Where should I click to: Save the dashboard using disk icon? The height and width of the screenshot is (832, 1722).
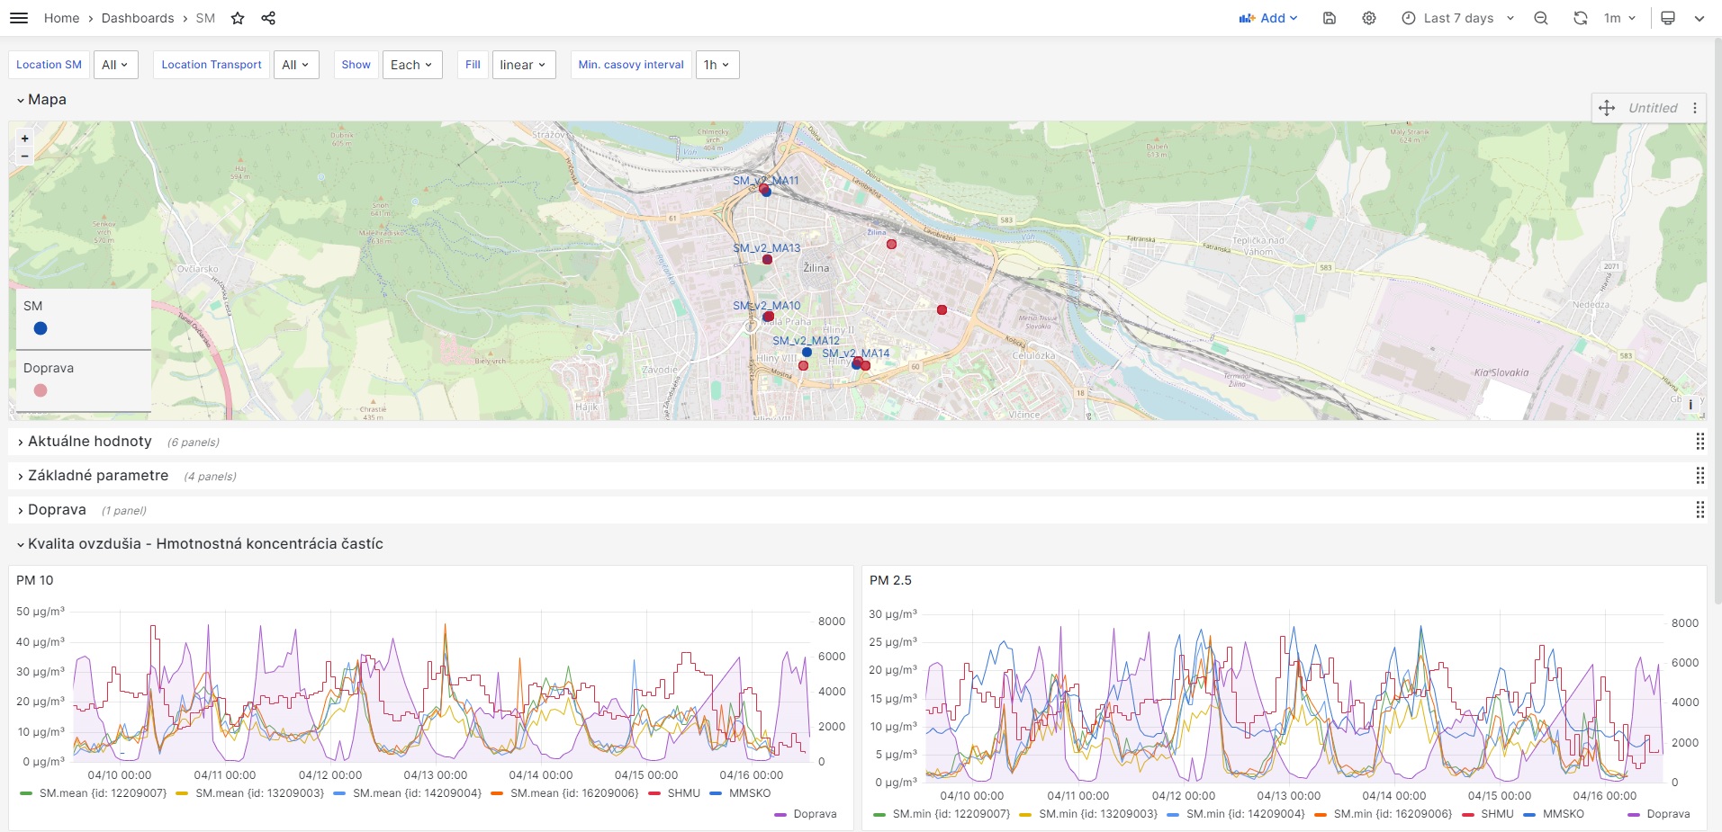pyautogui.click(x=1330, y=18)
